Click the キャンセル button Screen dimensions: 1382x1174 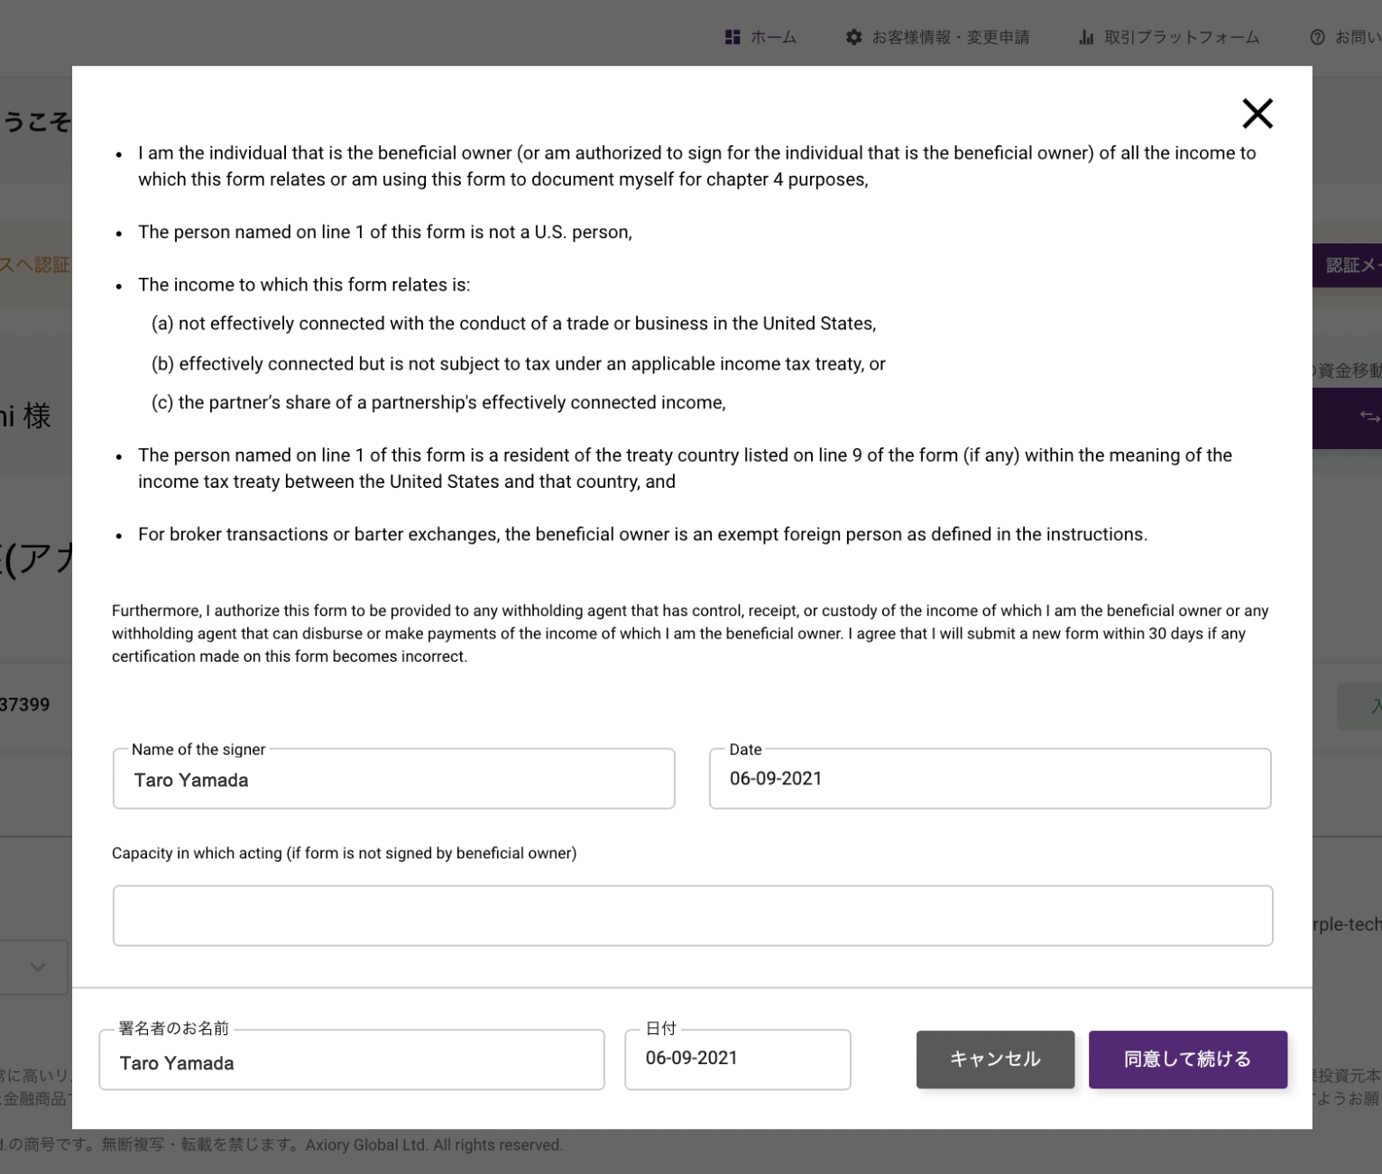pyautogui.click(x=995, y=1059)
